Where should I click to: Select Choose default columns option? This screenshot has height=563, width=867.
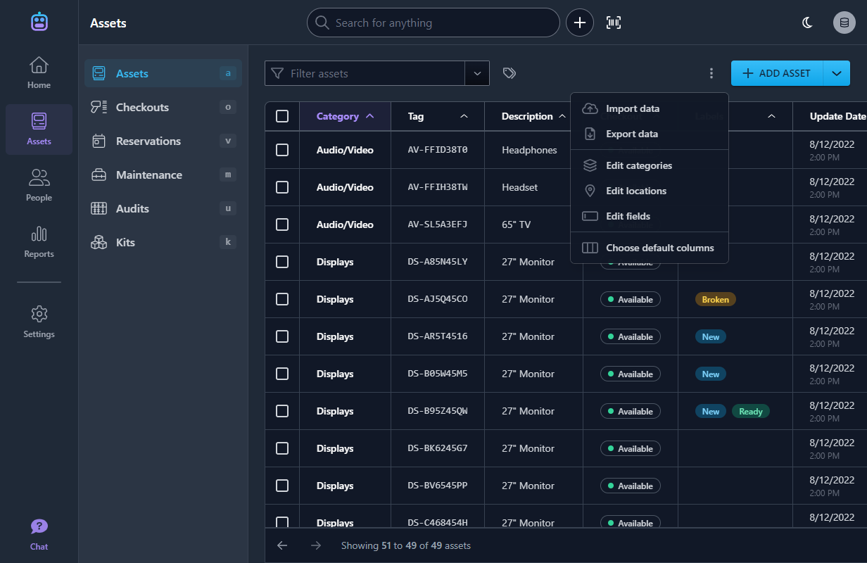[649, 248]
